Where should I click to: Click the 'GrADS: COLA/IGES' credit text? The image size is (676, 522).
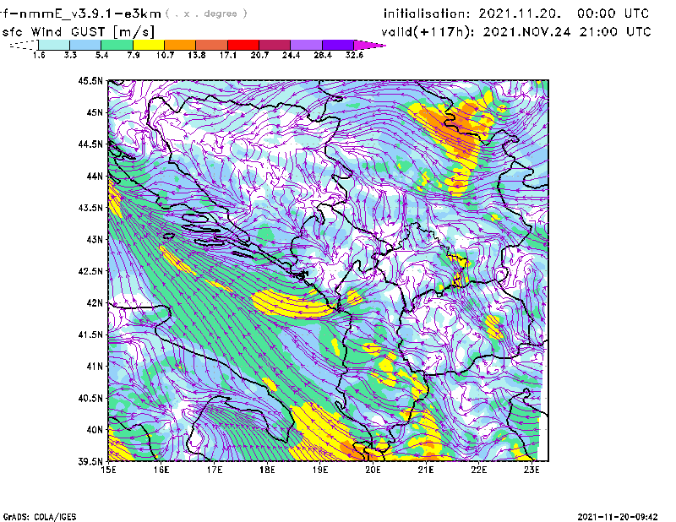(x=40, y=517)
